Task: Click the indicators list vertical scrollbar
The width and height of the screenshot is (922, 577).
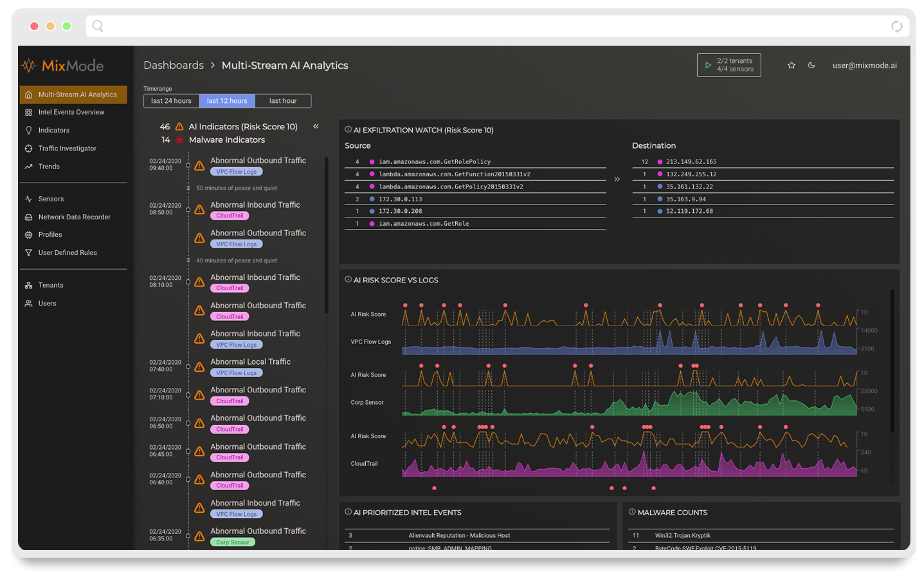Action: [x=327, y=235]
